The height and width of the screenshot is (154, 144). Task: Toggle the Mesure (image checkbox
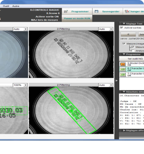pos(124,43)
